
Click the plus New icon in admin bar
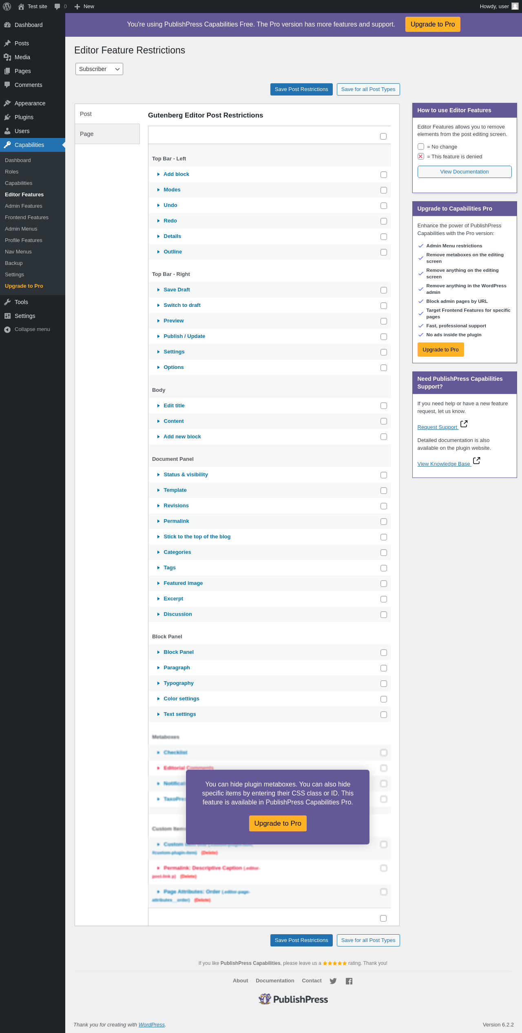77,7
